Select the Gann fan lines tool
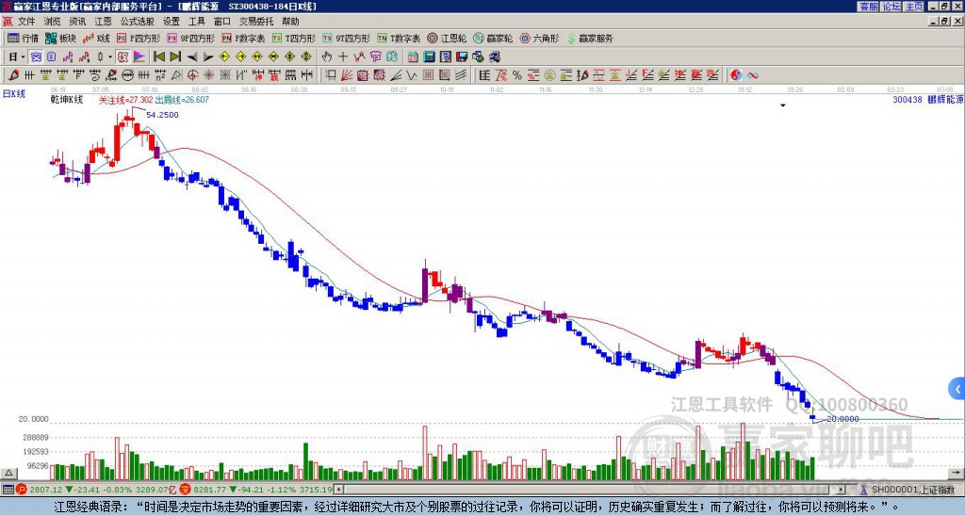The width and height of the screenshot is (965, 516). click(347, 75)
